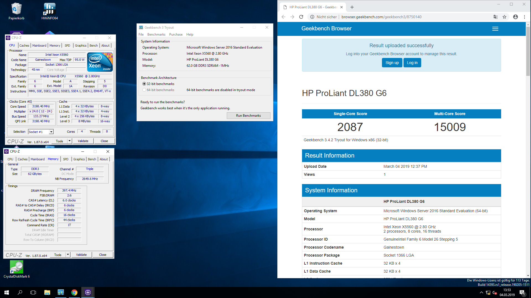Click the Intel Xeon inside logo

pyautogui.click(x=100, y=62)
